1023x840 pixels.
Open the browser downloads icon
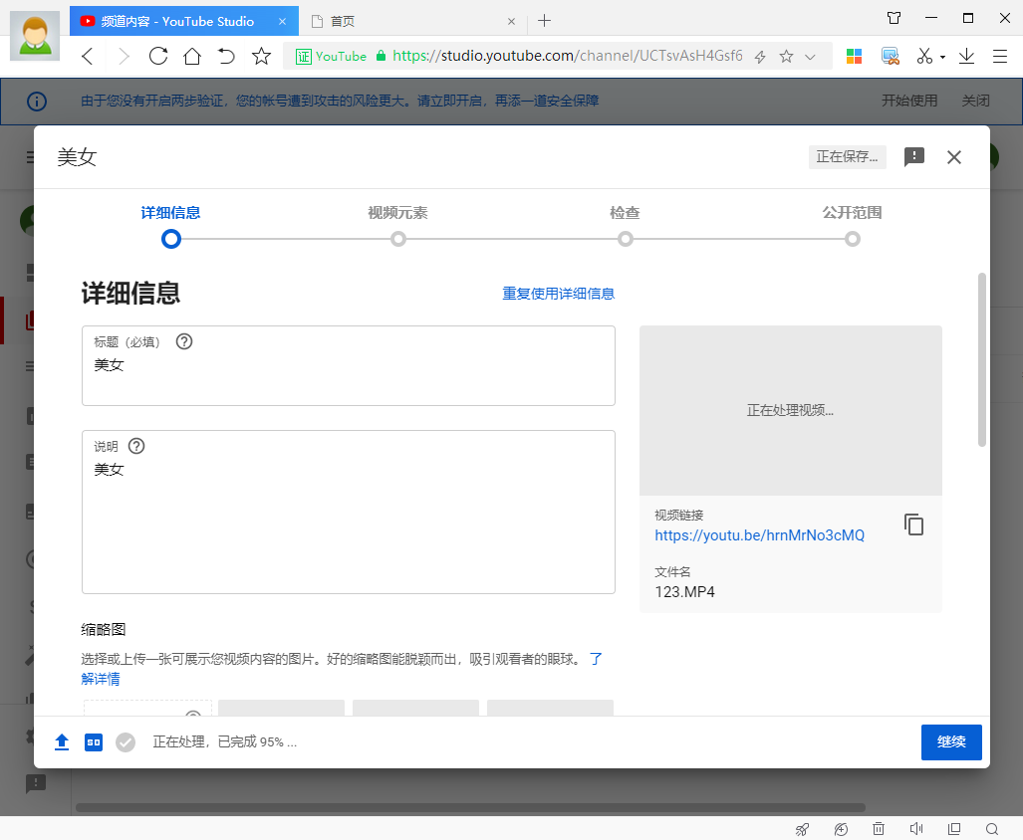click(966, 56)
